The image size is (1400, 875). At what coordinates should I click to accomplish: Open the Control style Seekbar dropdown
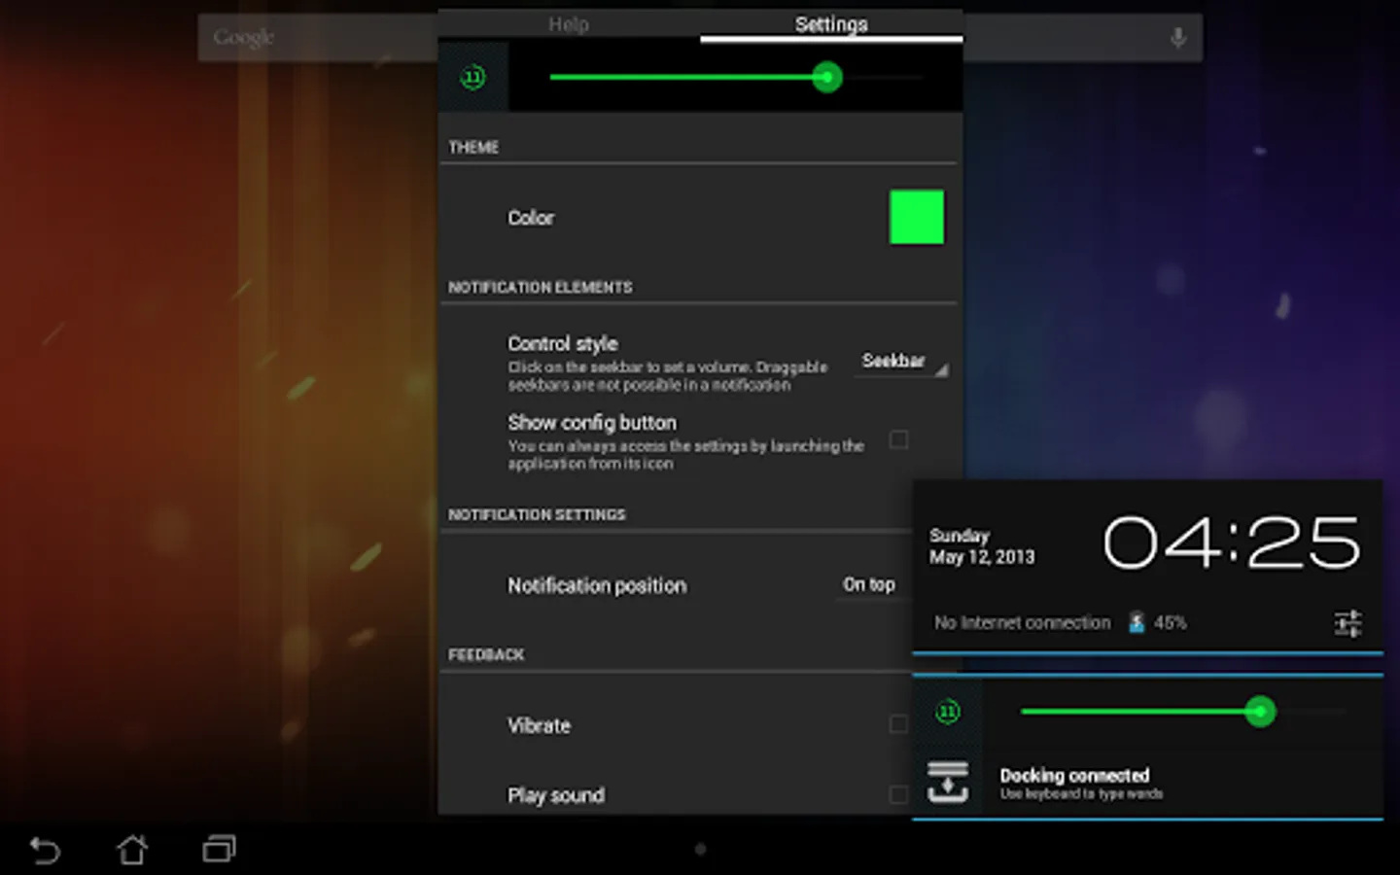pyautogui.click(x=901, y=361)
